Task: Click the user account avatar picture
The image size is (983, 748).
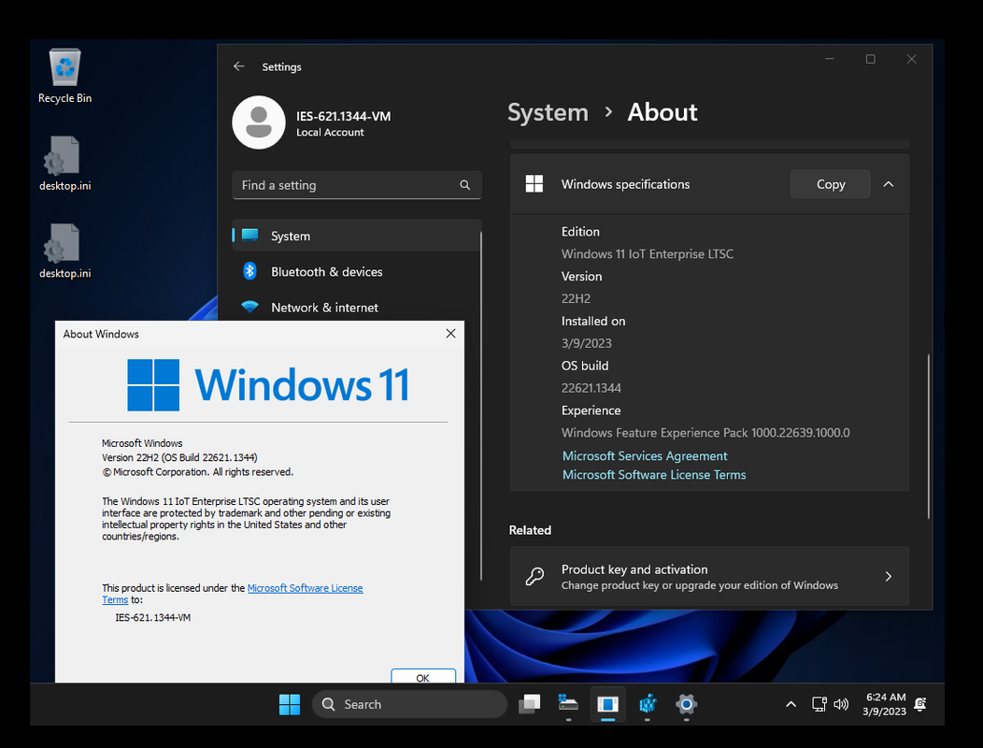Action: (259, 122)
